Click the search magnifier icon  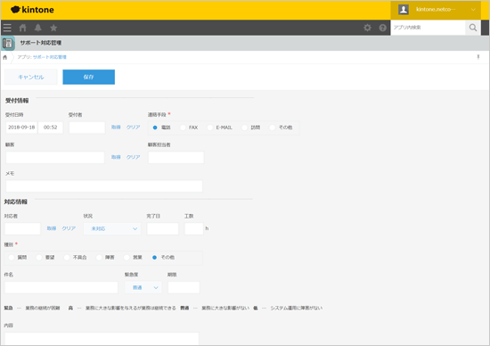click(473, 28)
